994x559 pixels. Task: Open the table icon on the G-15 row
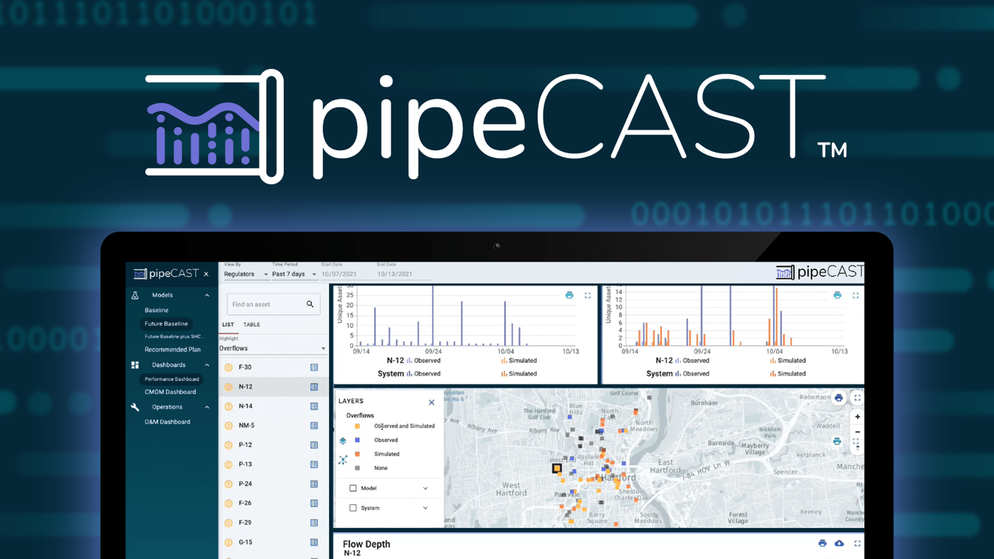(x=314, y=542)
